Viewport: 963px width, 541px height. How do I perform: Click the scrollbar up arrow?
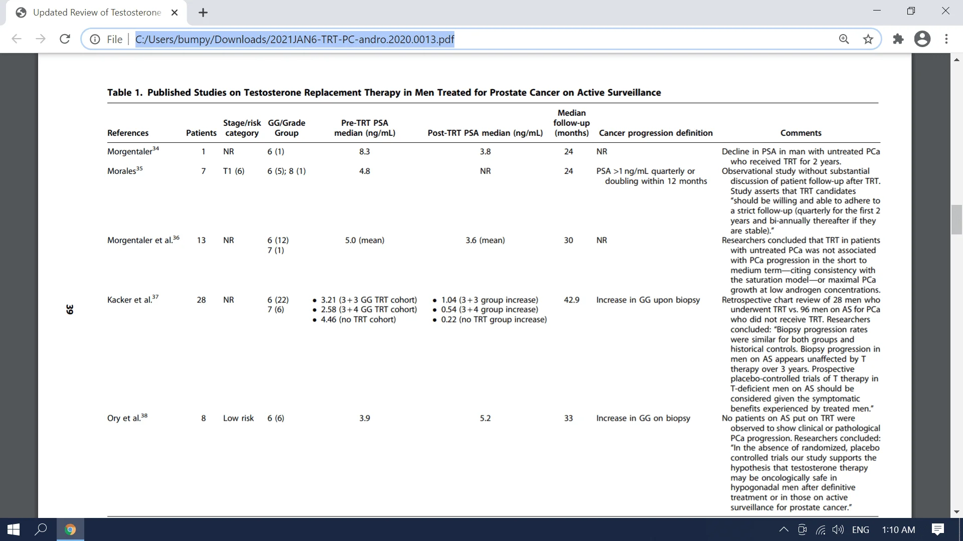(x=956, y=59)
